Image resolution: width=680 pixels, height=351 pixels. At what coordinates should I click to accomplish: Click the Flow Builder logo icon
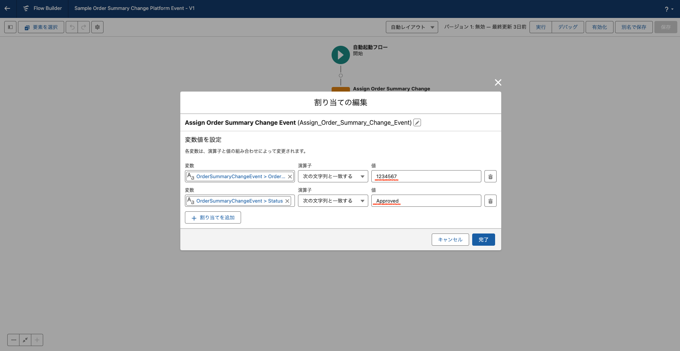(x=26, y=8)
